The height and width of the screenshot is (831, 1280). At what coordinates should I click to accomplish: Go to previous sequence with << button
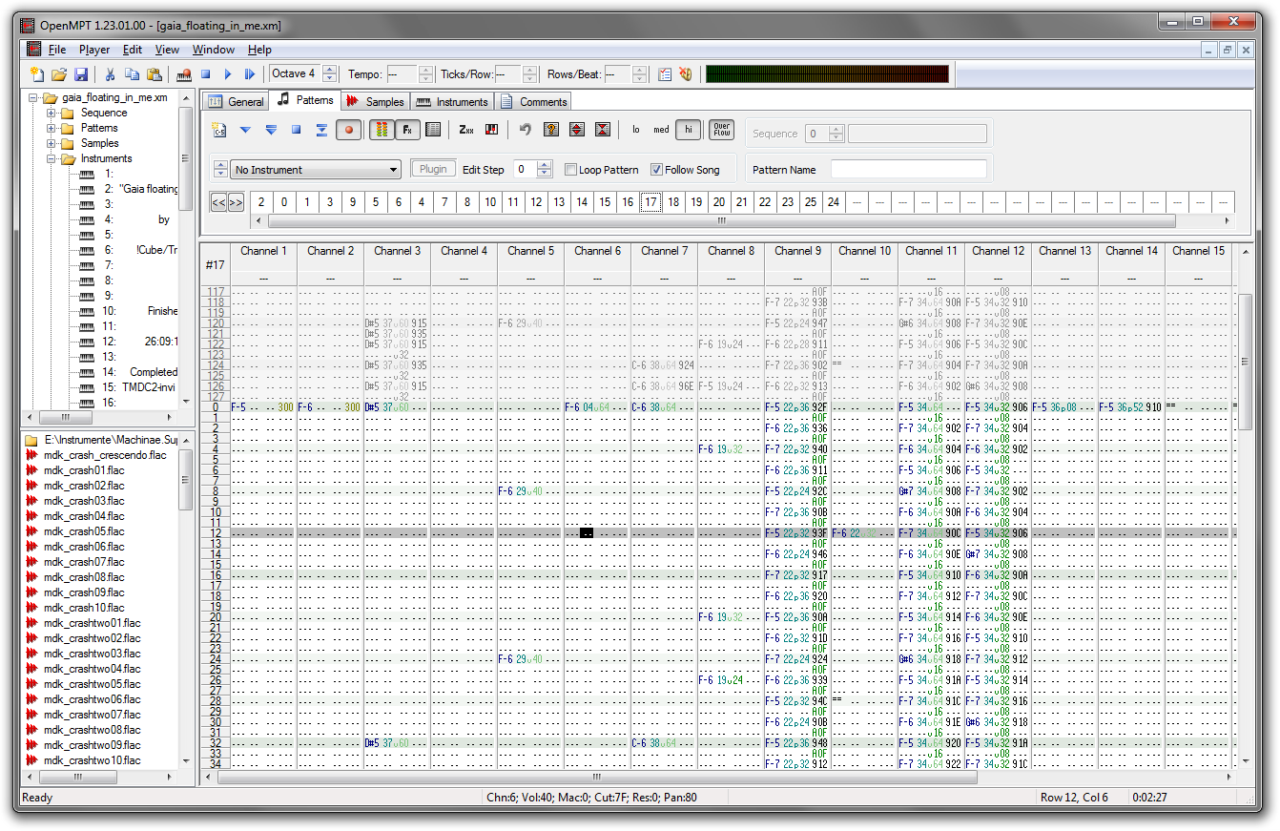coord(218,201)
